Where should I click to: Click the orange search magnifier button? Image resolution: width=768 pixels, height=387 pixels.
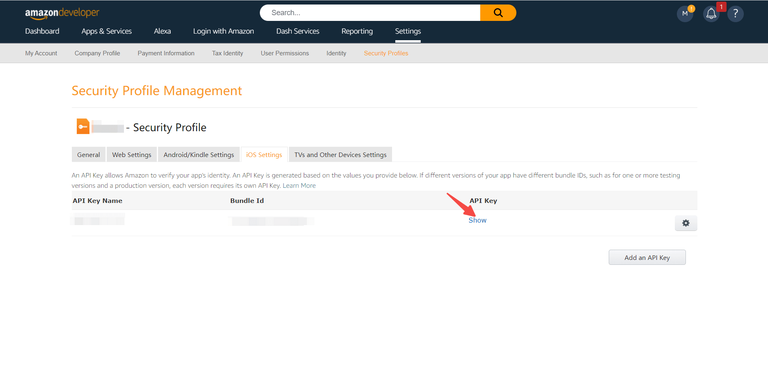coord(498,13)
